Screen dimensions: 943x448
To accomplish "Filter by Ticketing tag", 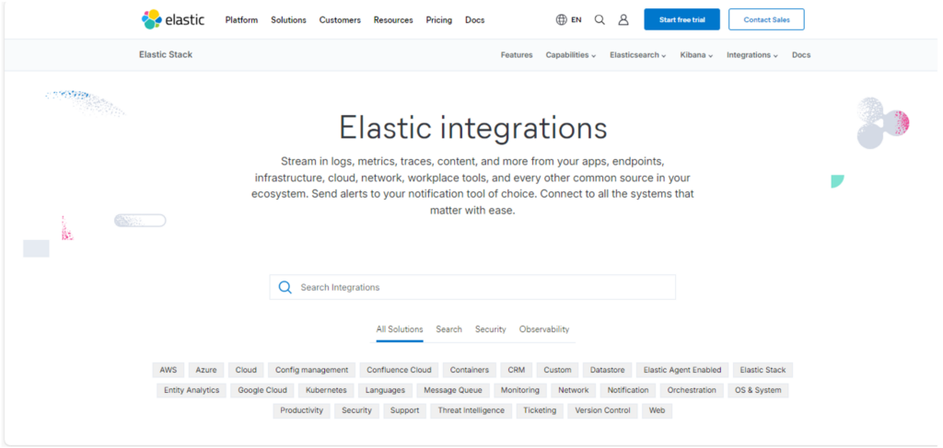I will (x=540, y=411).
